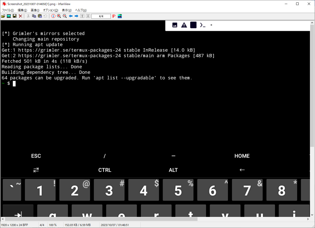This screenshot has width=315, height=228.
Task: Click the vertical scrollbar down arrow
Action: (x=312, y=215)
